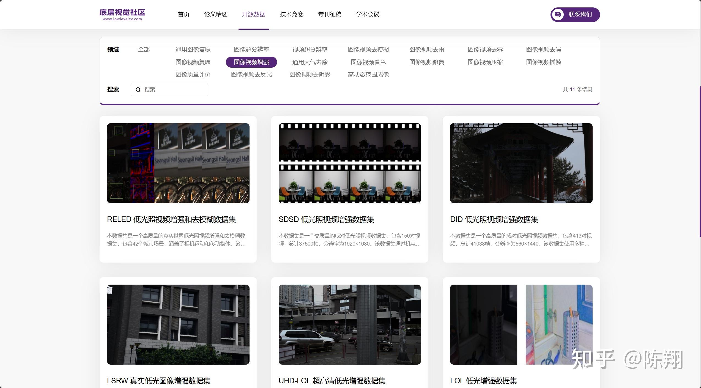
Task: Click the 底层视觉社区 site logo
Action: coord(122,15)
